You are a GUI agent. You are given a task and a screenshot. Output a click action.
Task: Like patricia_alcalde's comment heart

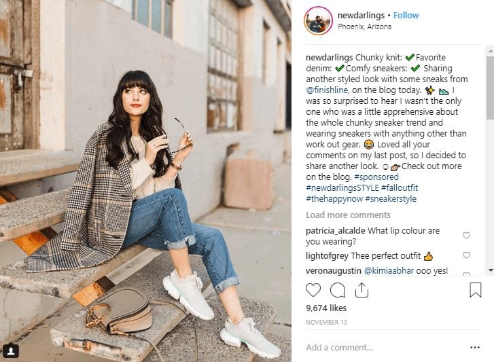(x=466, y=236)
